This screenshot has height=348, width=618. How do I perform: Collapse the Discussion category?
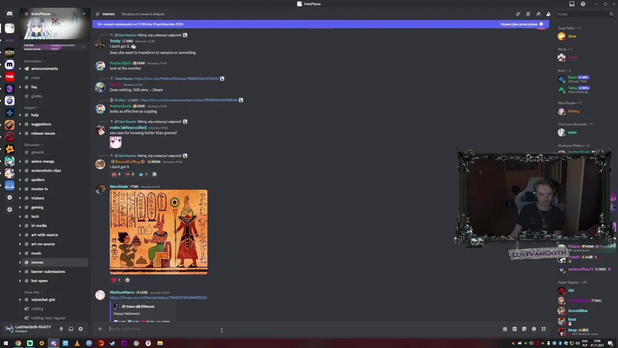point(33,145)
